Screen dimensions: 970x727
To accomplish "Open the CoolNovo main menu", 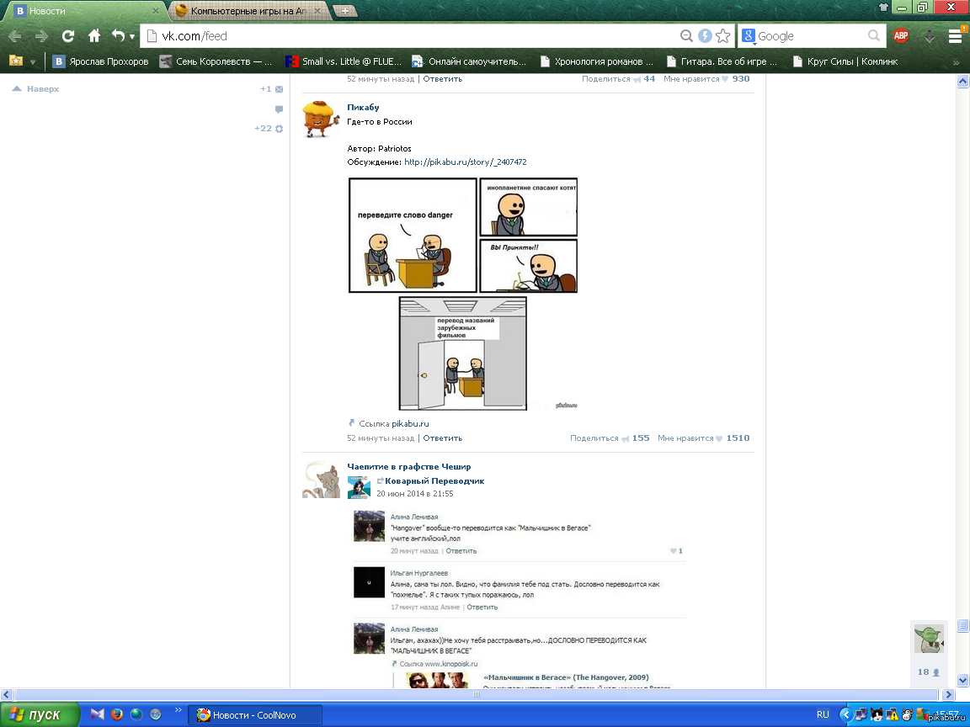I will (x=955, y=36).
